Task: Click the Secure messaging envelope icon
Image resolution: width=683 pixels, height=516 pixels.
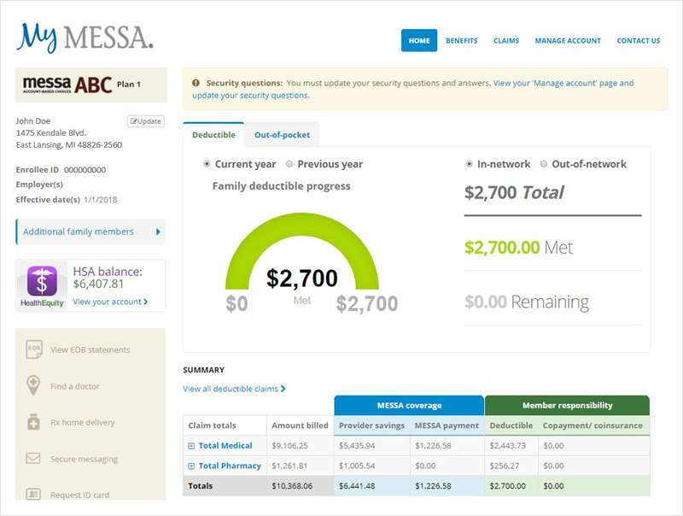Action: 33,459
